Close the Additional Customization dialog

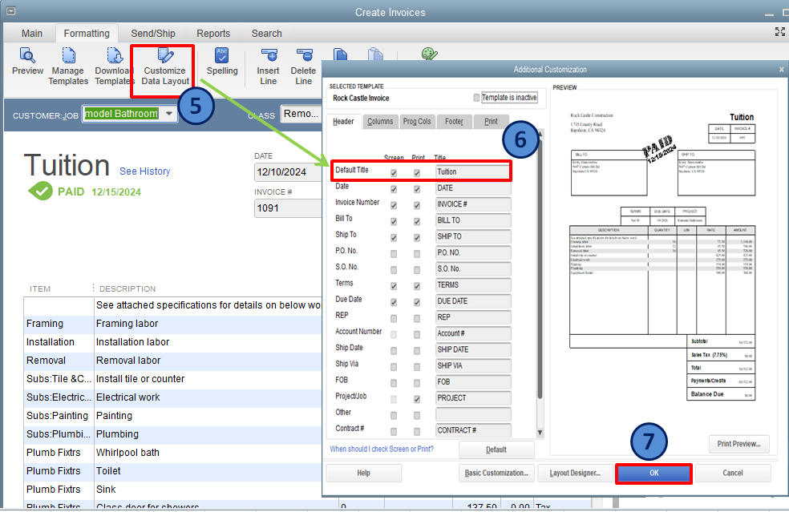click(781, 70)
